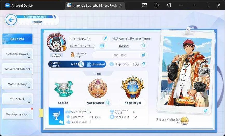The height and width of the screenshot is (136, 225).
Task: Close the Kuroko's Basketball tab
Action: 121,5
